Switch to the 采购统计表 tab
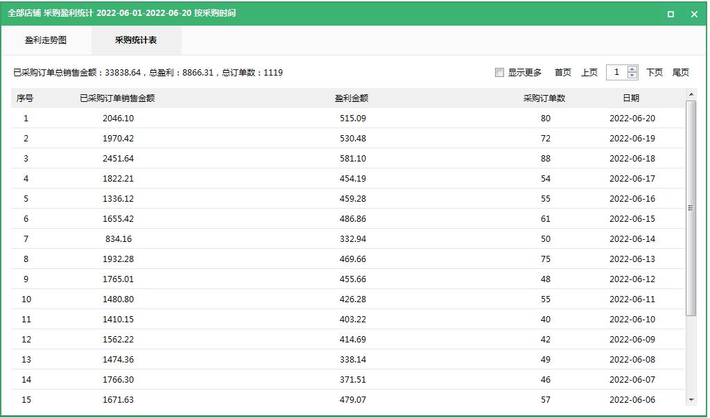 (136, 40)
